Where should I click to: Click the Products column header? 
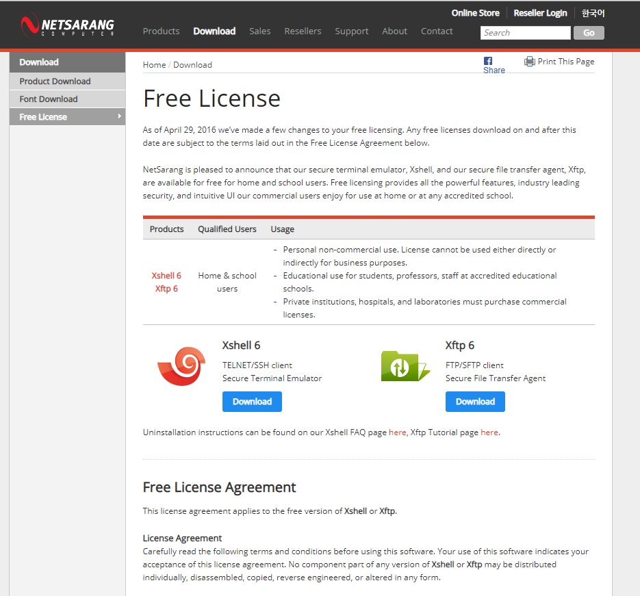(166, 229)
